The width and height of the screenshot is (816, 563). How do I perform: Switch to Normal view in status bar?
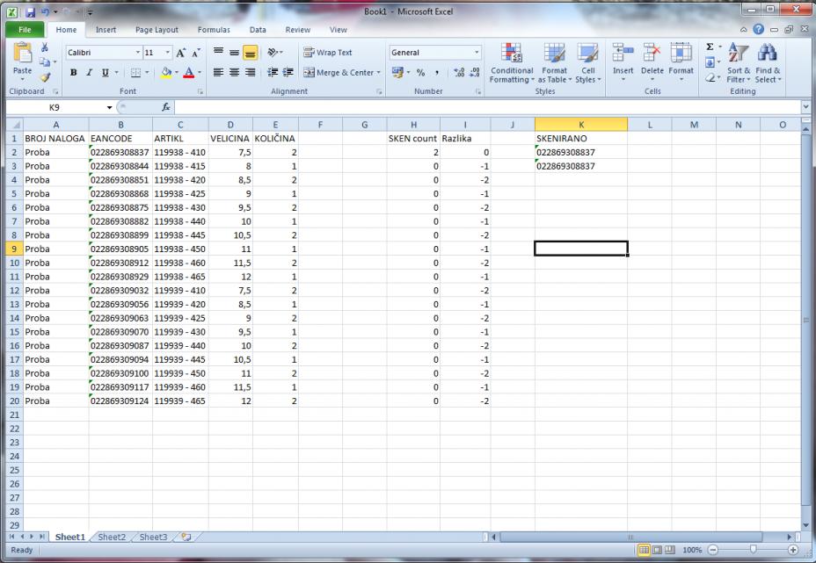(644, 550)
